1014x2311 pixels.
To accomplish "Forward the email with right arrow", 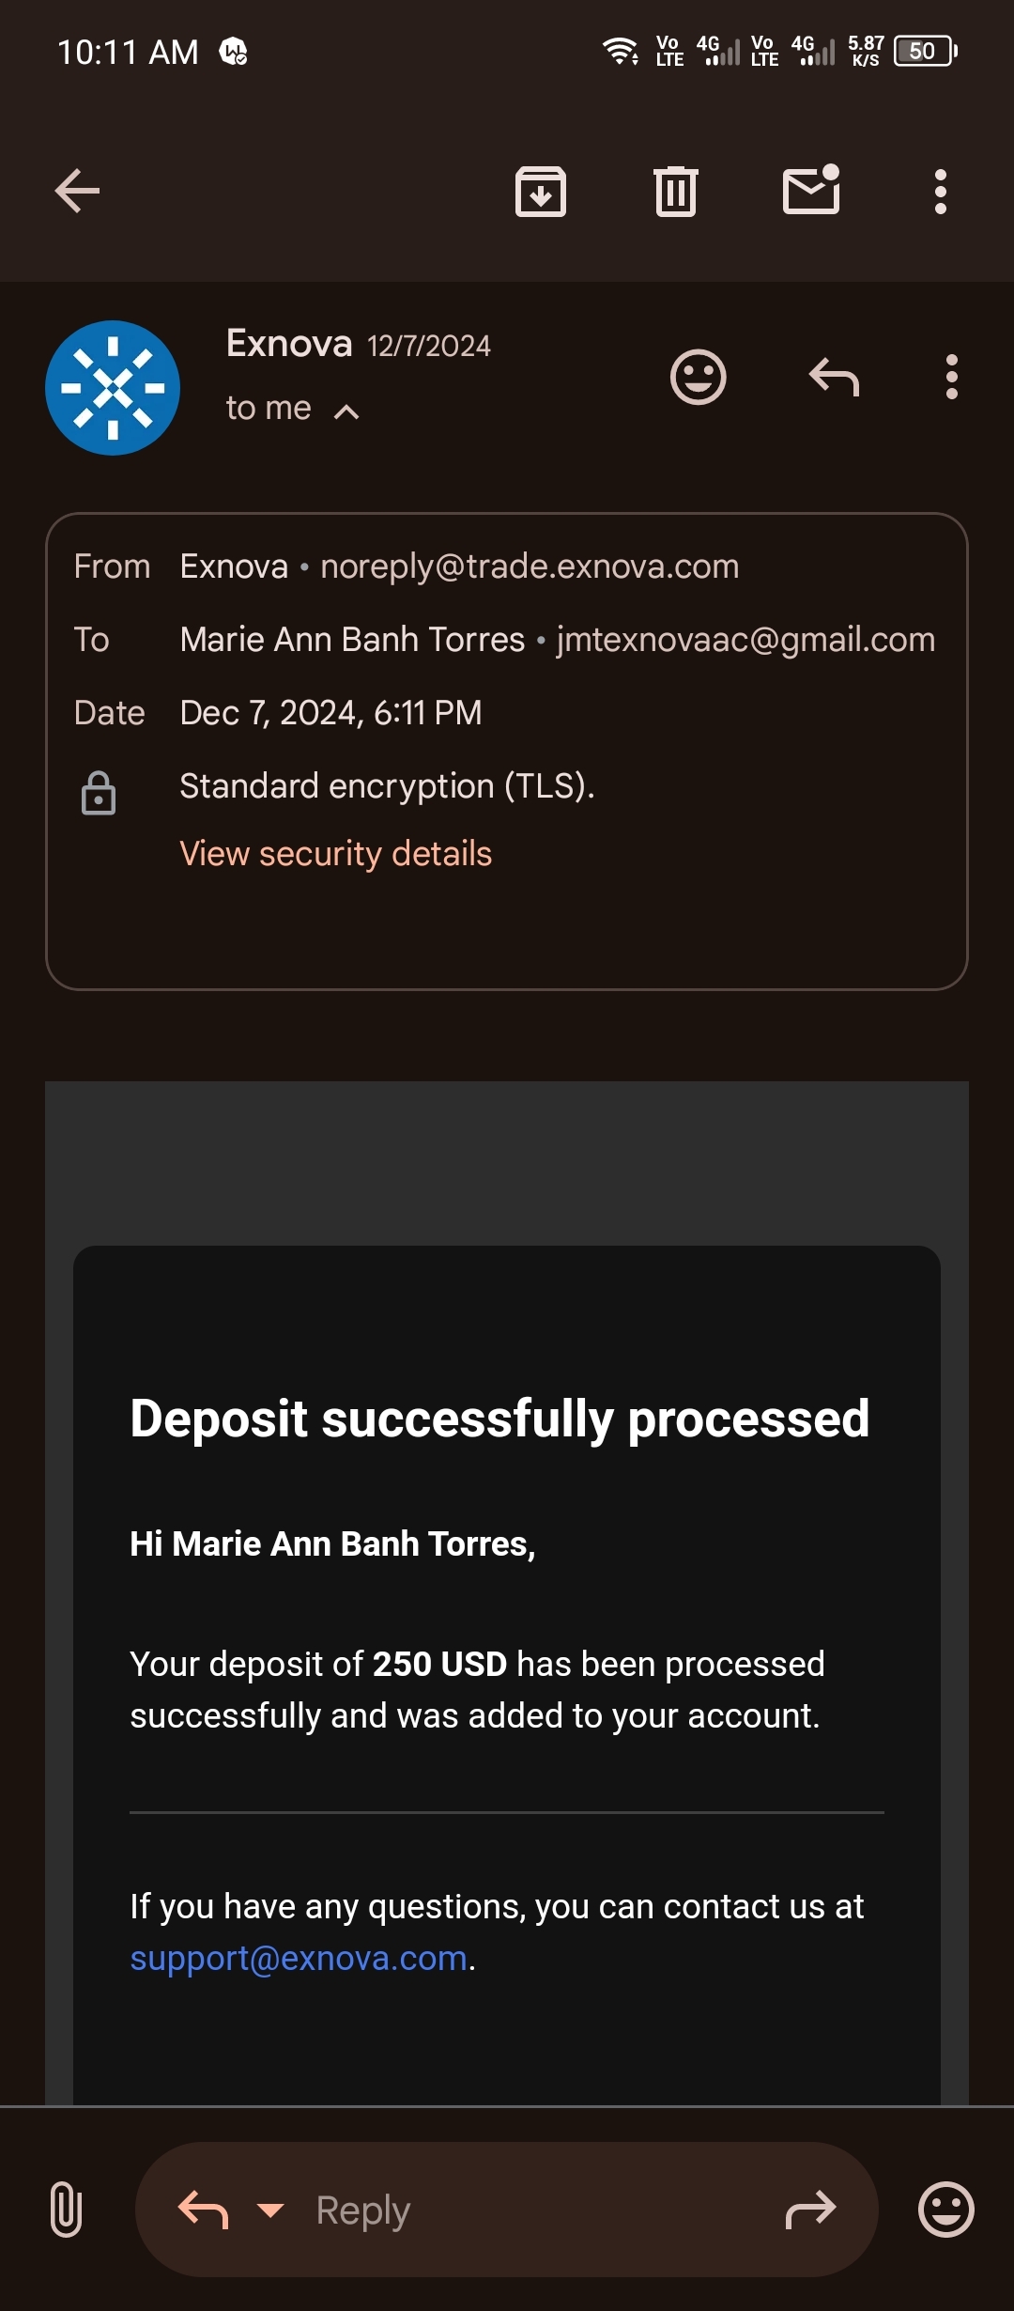I will [810, 2210].
